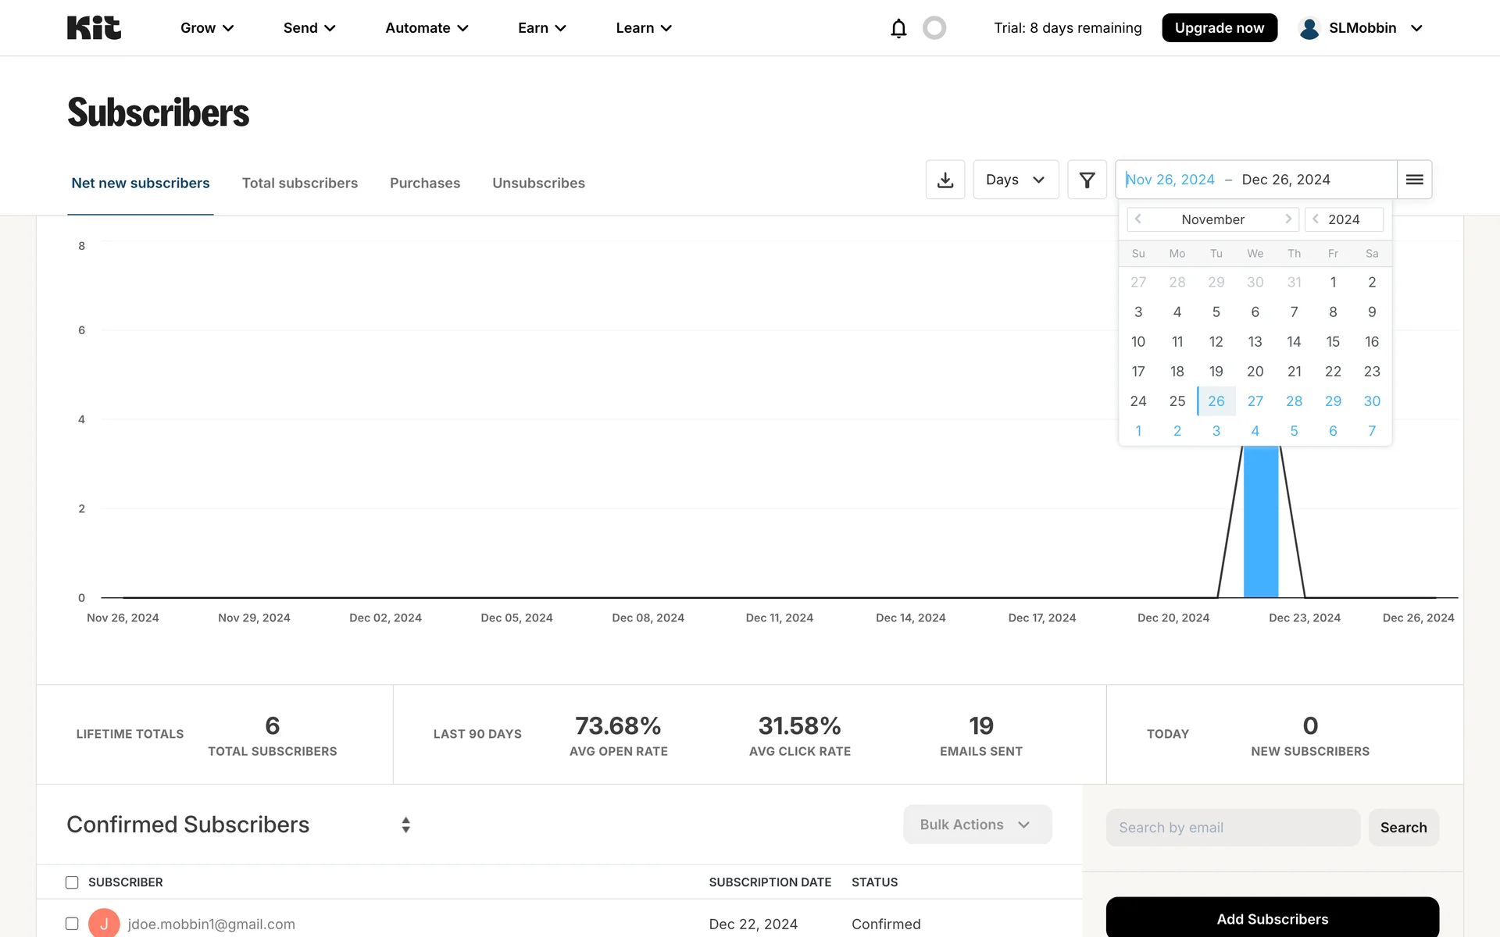Select the jdoe.mobbin1@gmail.com row checkbox
This screenshot has height=937, width=1500.
tap(72, 924)
